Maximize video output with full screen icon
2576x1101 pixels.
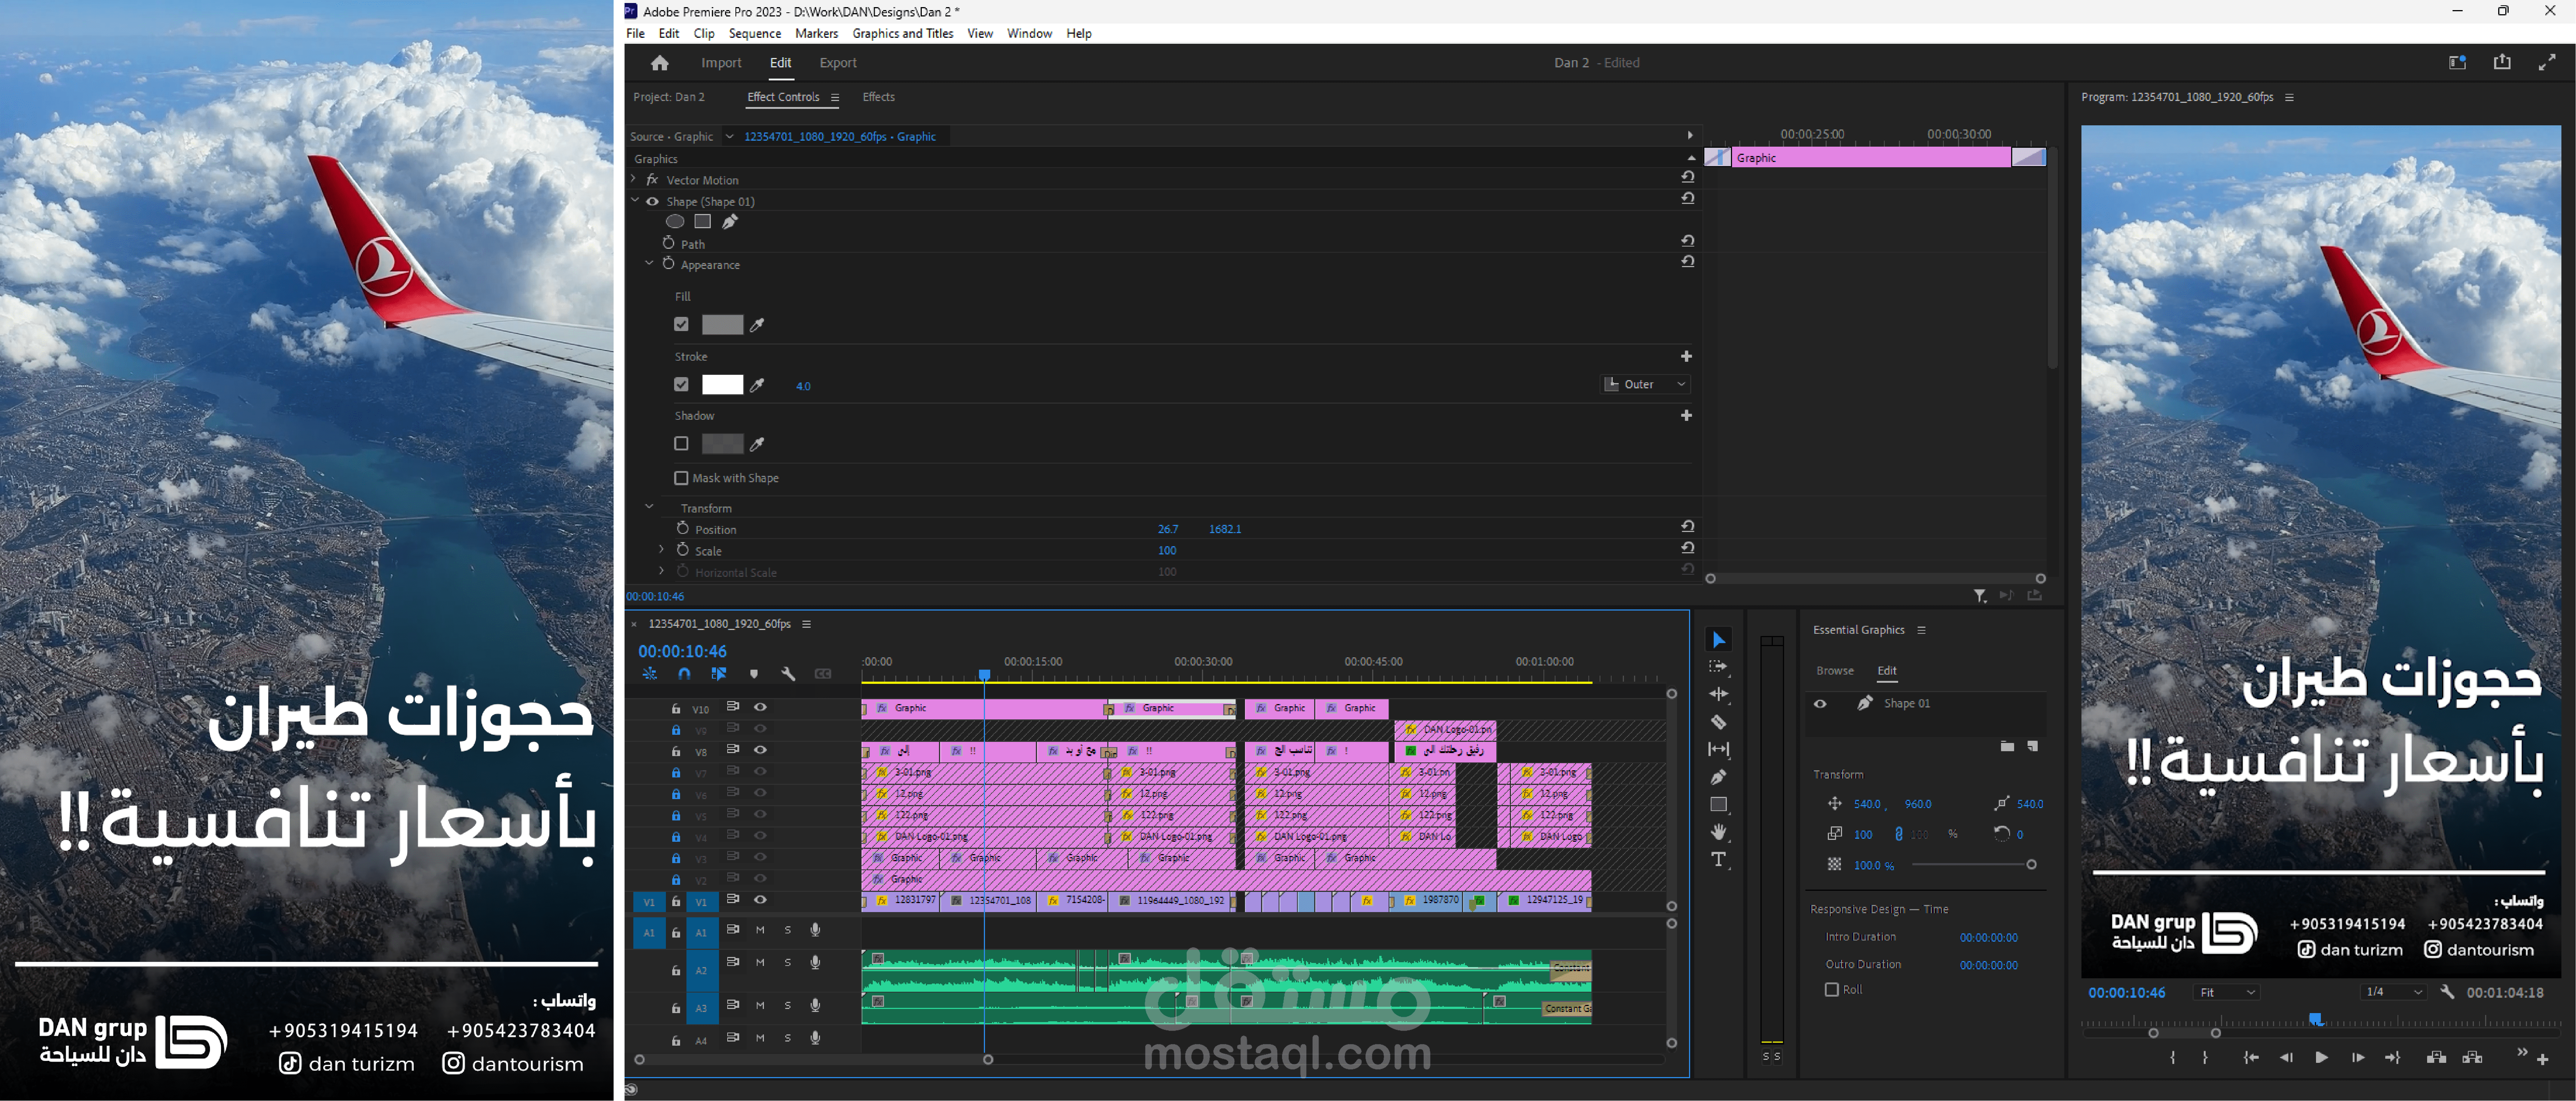(2547, 62)
